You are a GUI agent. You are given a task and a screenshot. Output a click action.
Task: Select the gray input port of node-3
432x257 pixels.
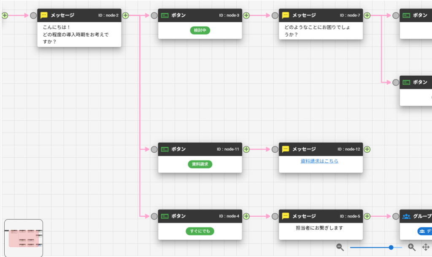coord(154,16)
